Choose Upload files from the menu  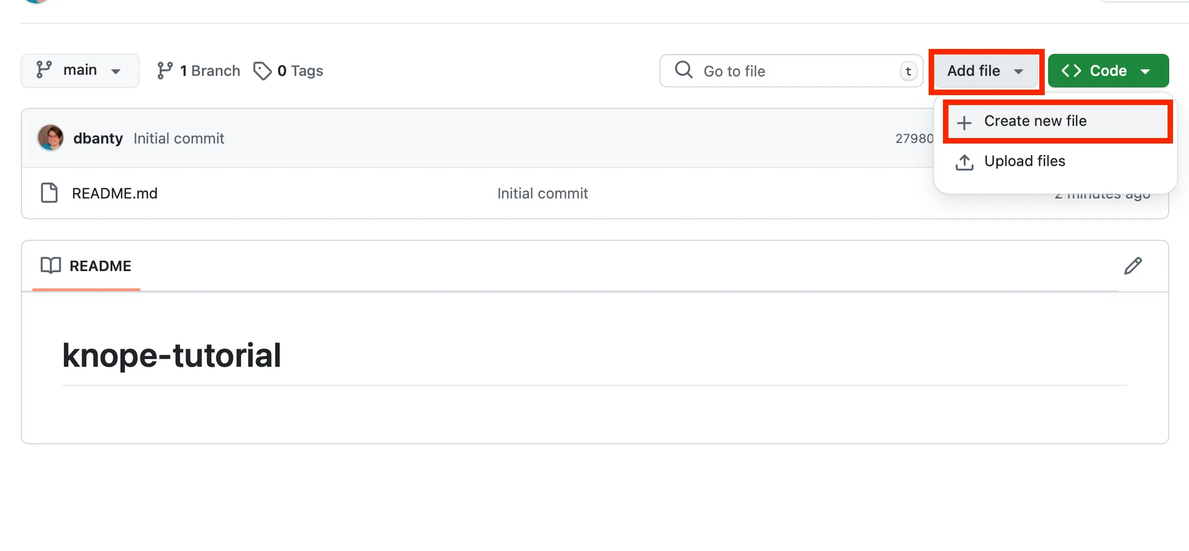(1025, 161)
